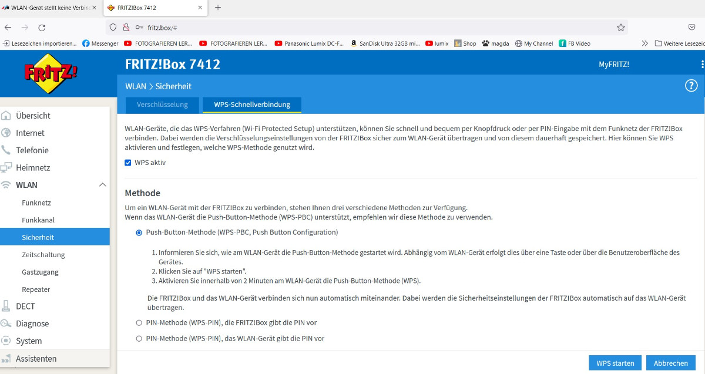Viewport: 705px width, 374px height.
Task: Expand the bookmarks overflow chevron
Action: pyautogui.click(x=644, y=43)
